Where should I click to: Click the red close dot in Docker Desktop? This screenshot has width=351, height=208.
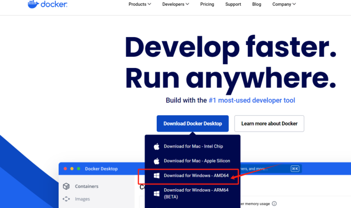[65, 168]
